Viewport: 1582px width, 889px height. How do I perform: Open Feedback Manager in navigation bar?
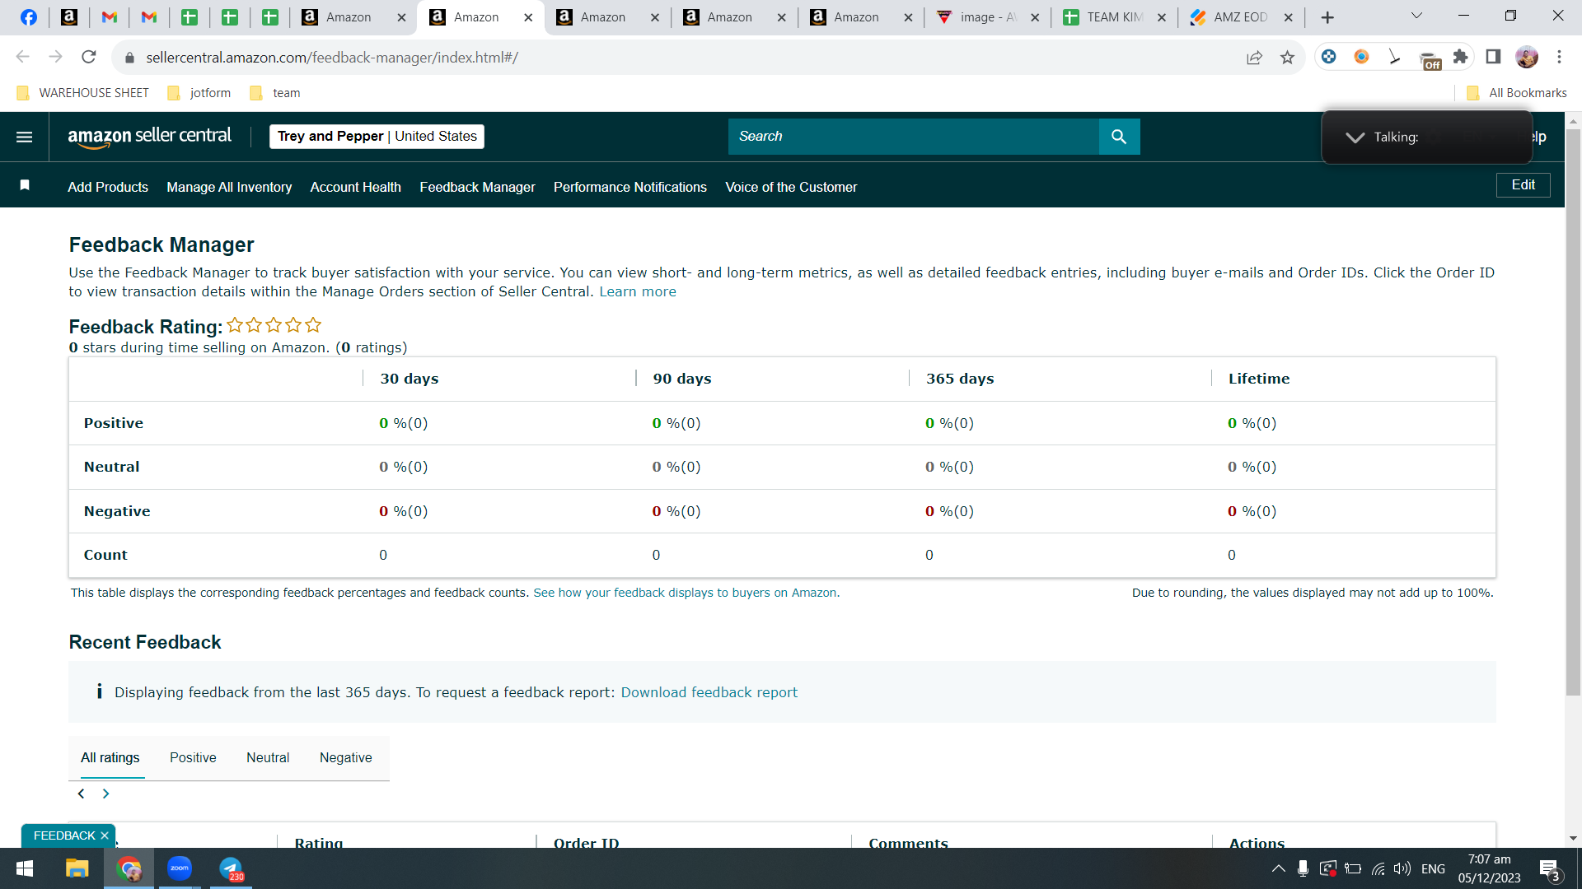pyautogui.click(x=477, y=187)
